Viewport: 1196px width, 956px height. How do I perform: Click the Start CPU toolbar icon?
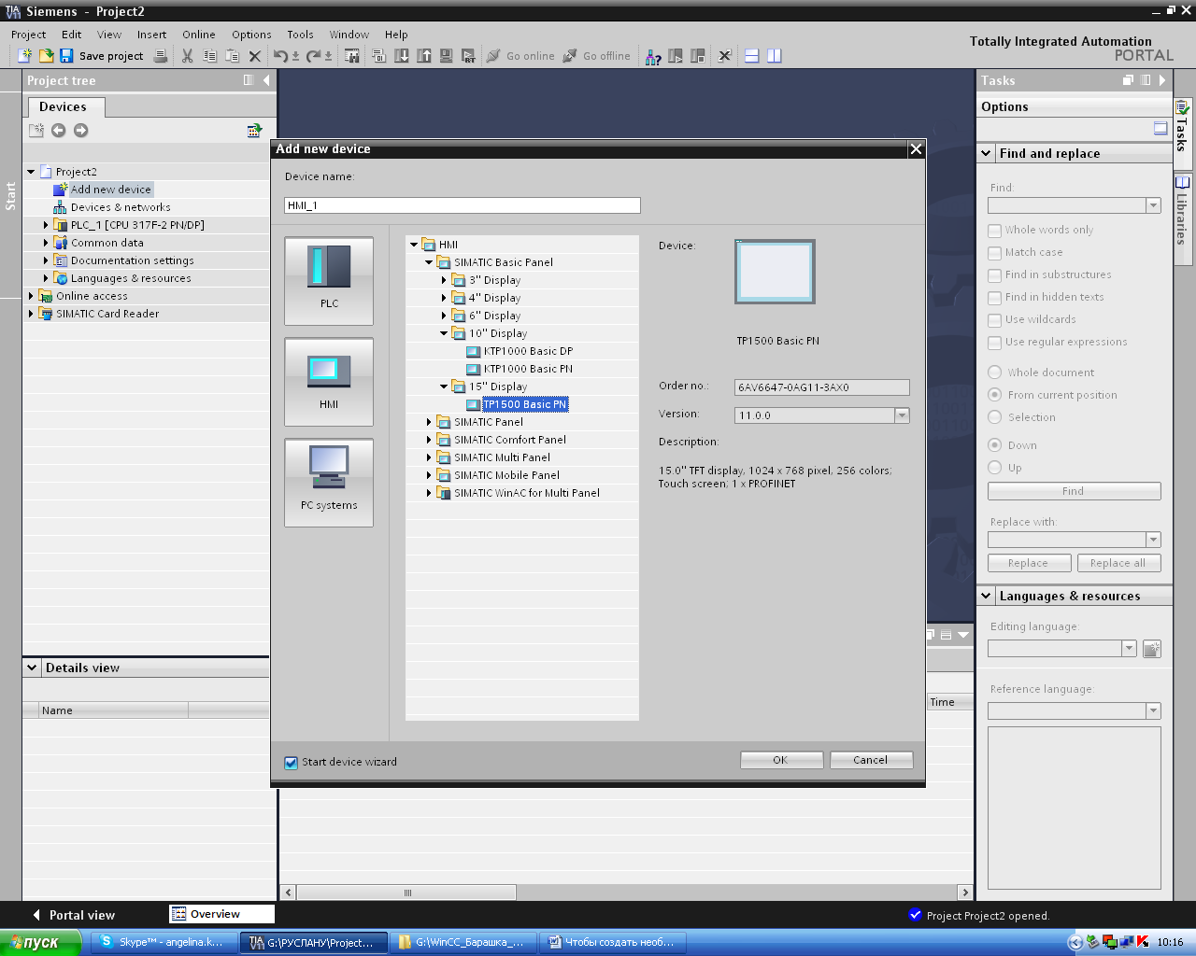pyautogui.click(x=676, y=56)
